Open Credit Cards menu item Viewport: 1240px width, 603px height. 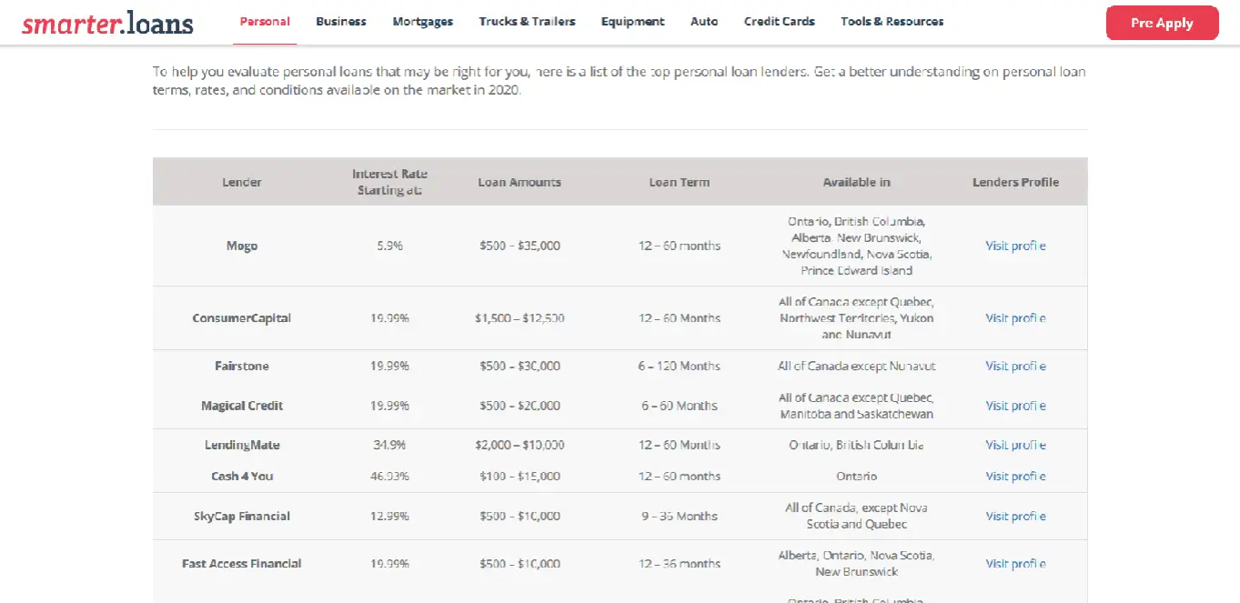[x=780, y=22]
